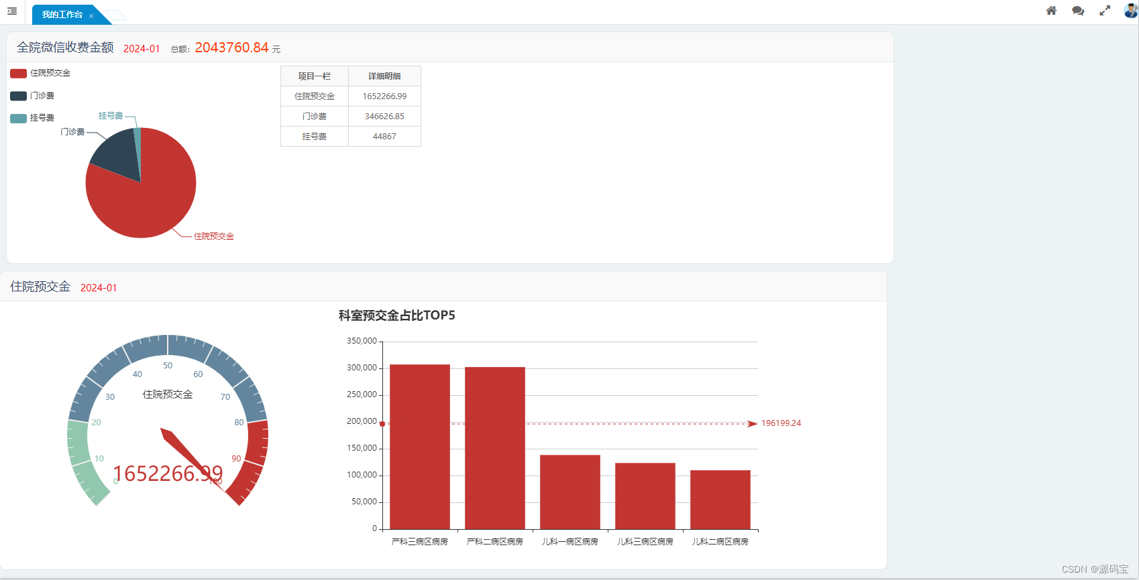This screenshot has width=1139, height=580.
Task: Click the 挂号费 pie slice callout label
Action: point(111,116)
